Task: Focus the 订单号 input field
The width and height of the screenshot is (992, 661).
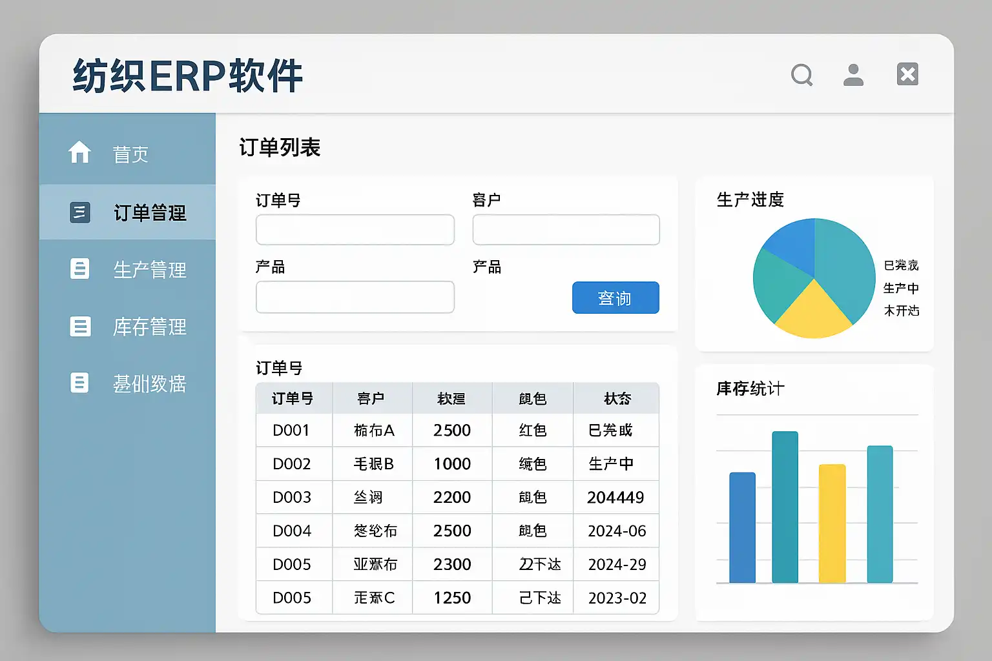Action: 355,230
